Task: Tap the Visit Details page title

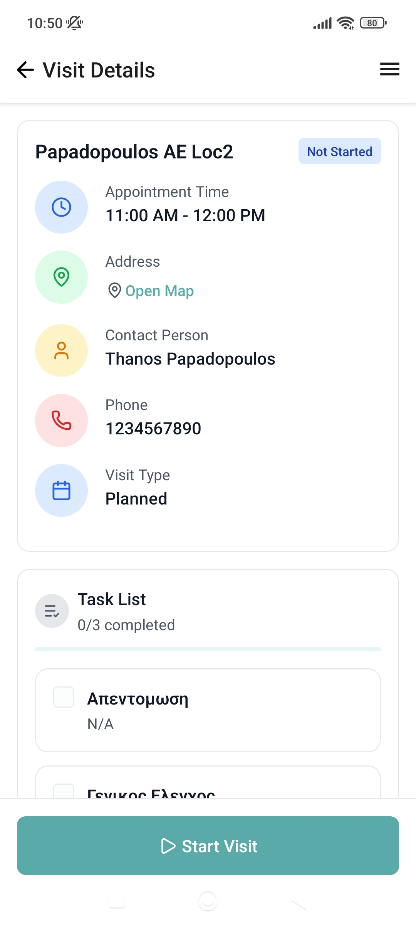Action: click(99, 70)
